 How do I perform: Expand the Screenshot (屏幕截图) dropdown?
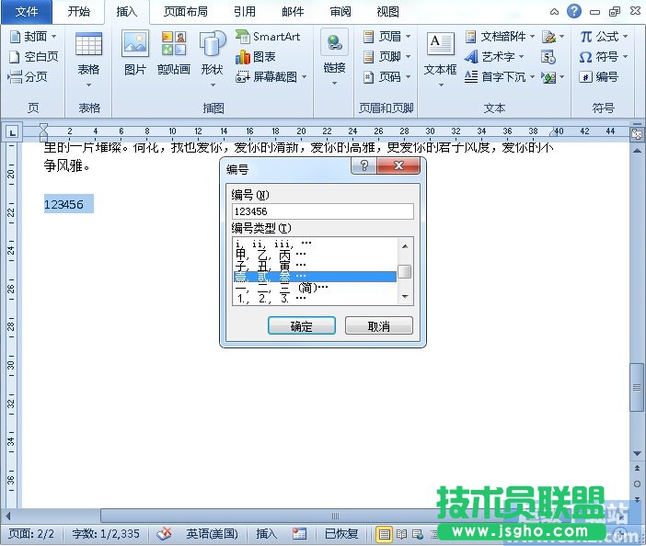272,77
